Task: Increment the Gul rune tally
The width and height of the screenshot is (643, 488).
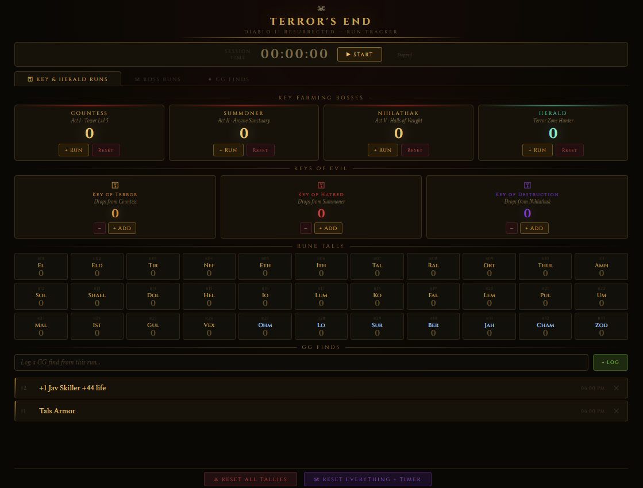Action: tap(153, 326)
